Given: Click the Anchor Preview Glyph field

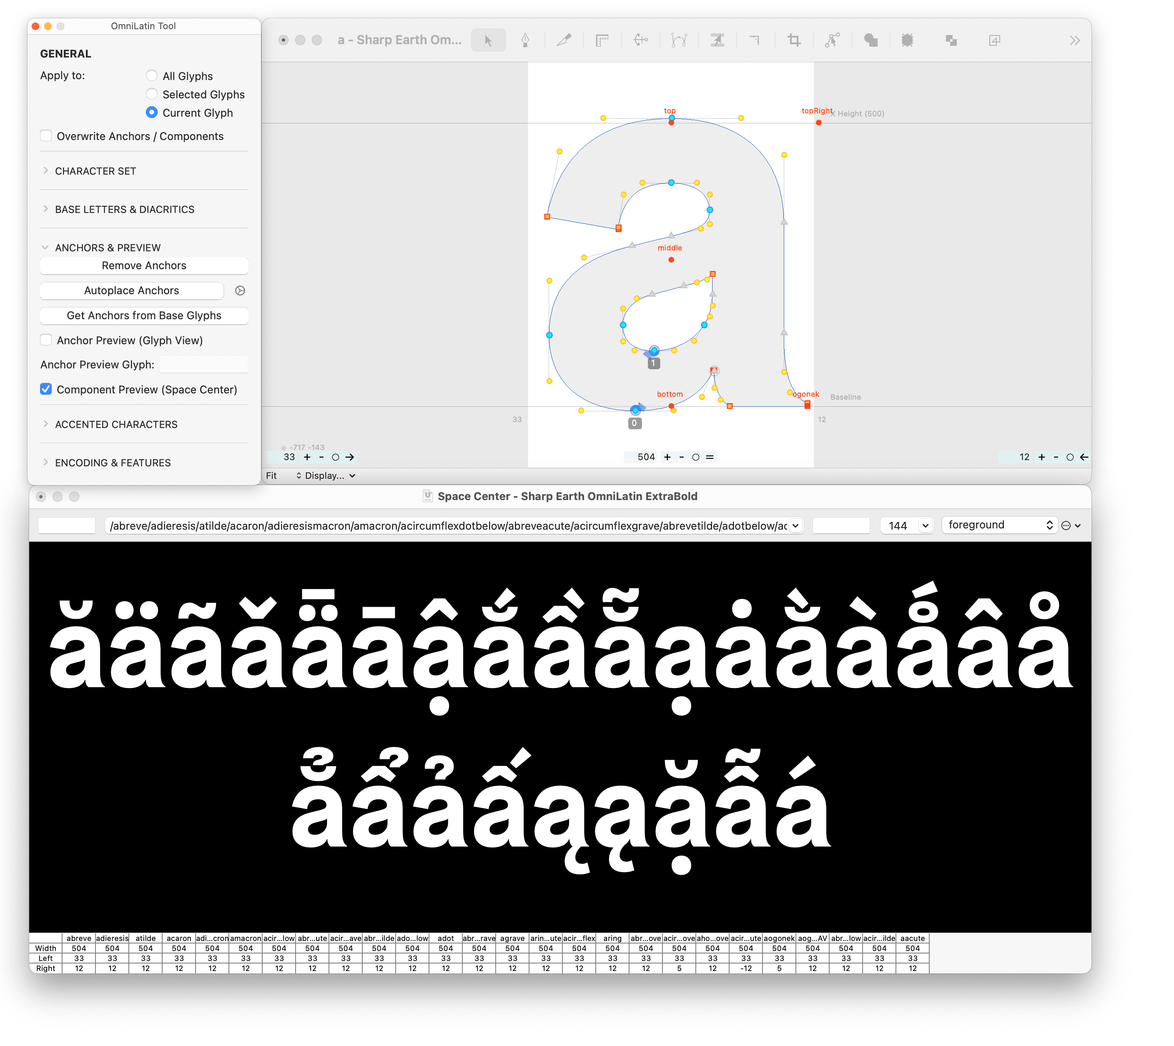Looking at the screenshot, I should [203, 365].
